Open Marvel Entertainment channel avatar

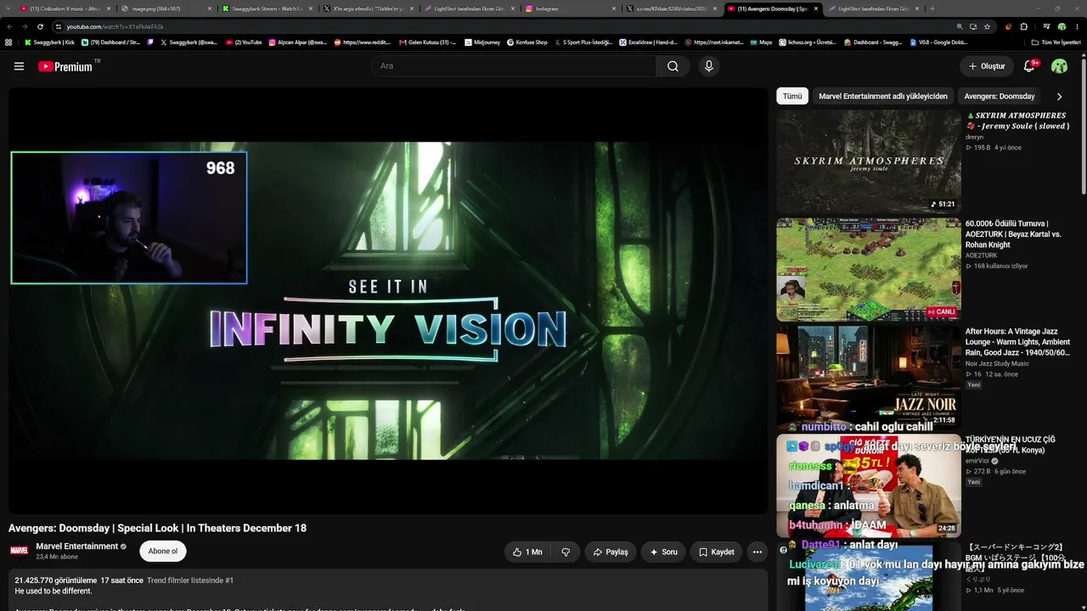click(19, 552)
